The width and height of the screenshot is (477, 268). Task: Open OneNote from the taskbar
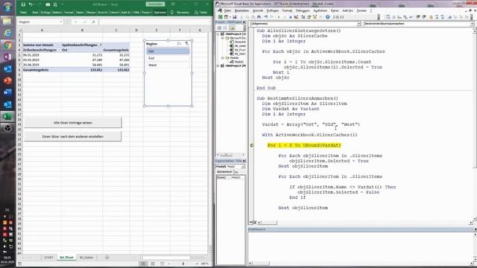point(7,57)
